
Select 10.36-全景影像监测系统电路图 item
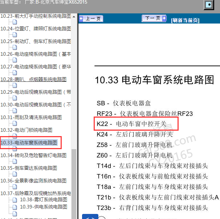[33, 181]
